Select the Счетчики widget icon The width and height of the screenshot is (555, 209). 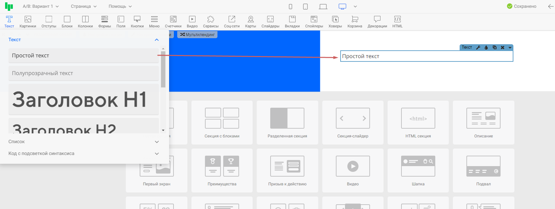tap(173, 22)
